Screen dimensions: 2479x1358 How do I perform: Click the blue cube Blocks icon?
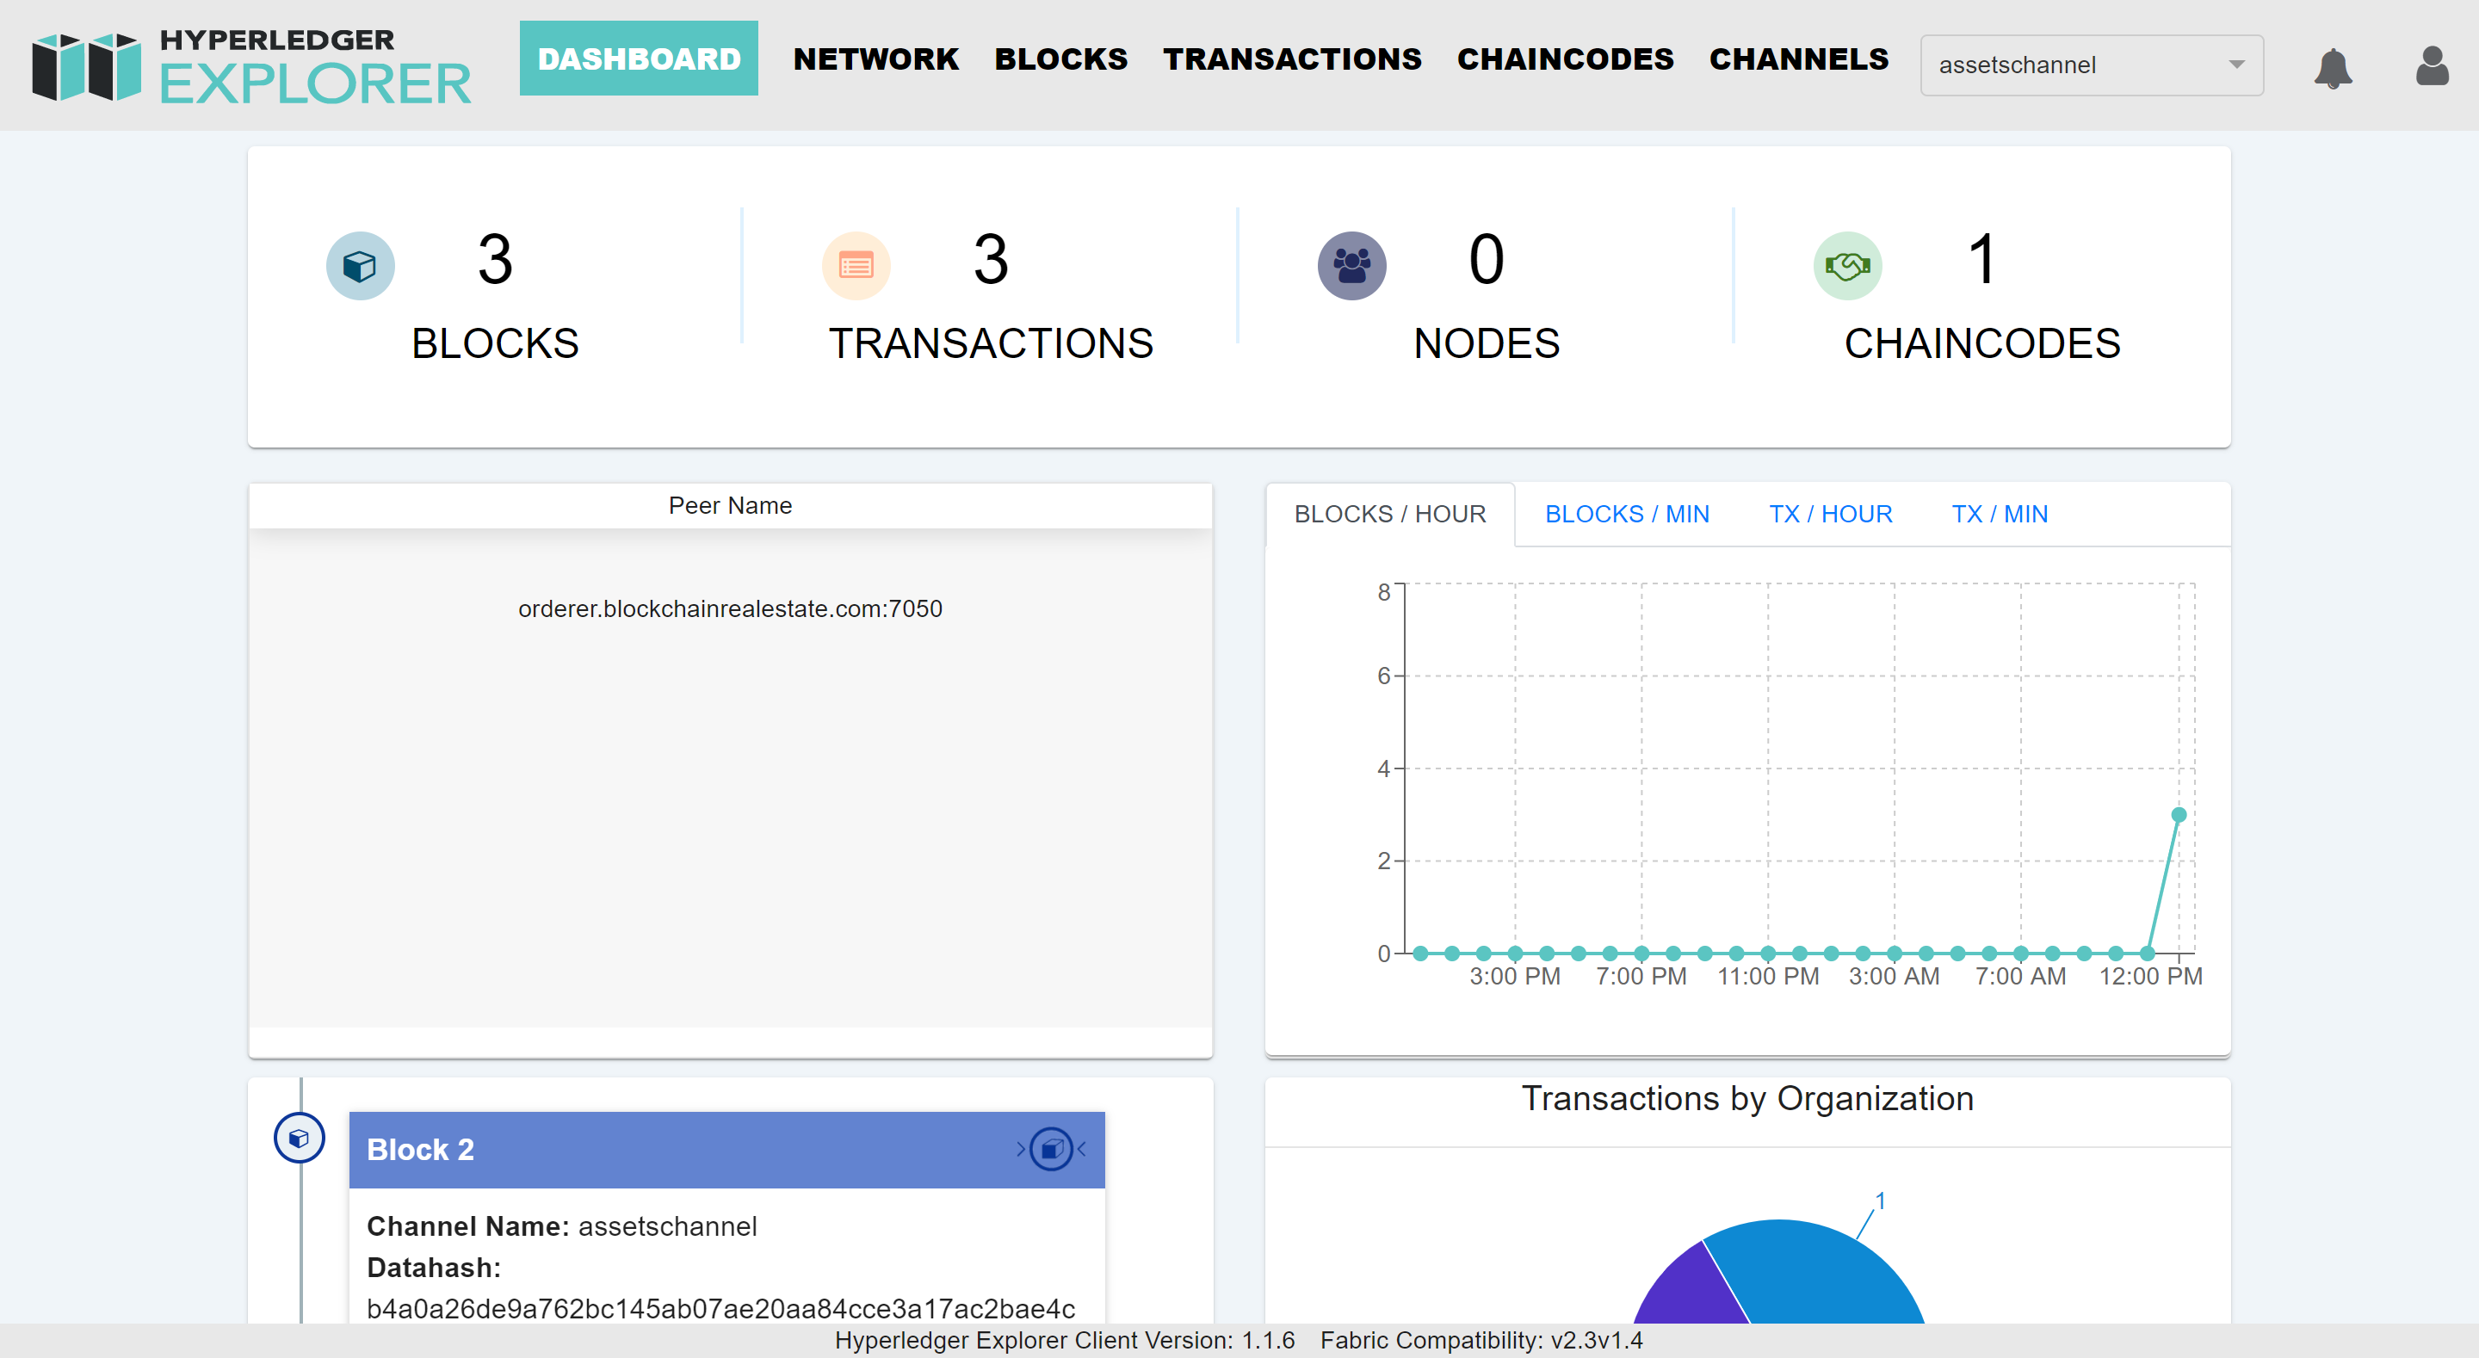tap(360, 266)
